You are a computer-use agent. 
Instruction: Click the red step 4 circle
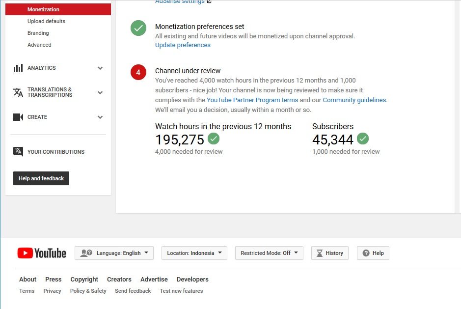pyautogui.click(x=138, y=72)
